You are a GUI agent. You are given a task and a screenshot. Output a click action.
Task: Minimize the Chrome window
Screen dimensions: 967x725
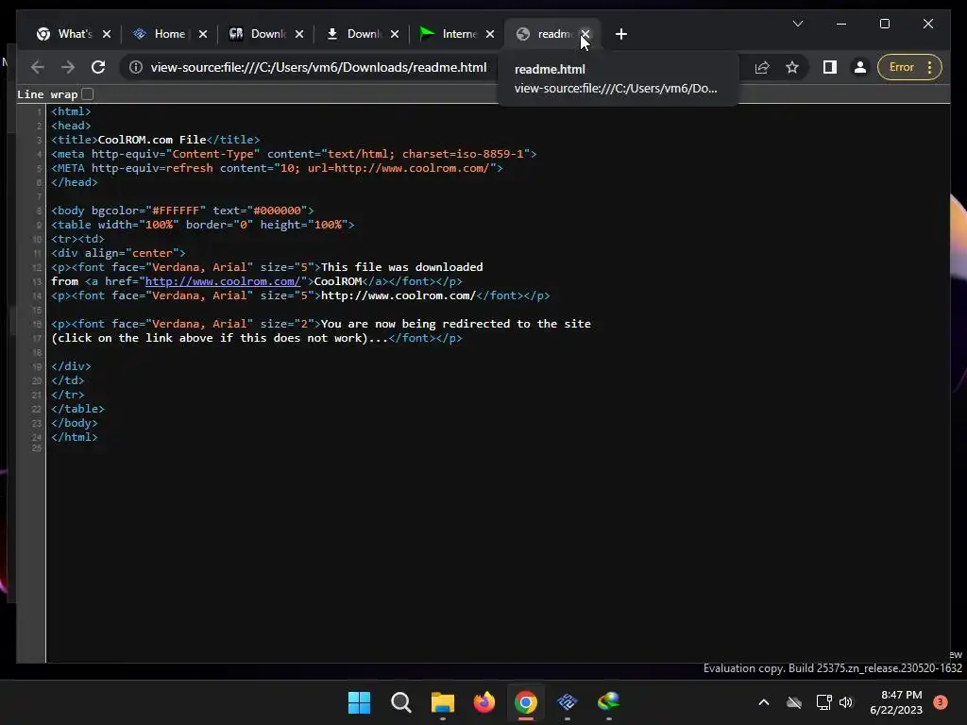pos(841,24)
